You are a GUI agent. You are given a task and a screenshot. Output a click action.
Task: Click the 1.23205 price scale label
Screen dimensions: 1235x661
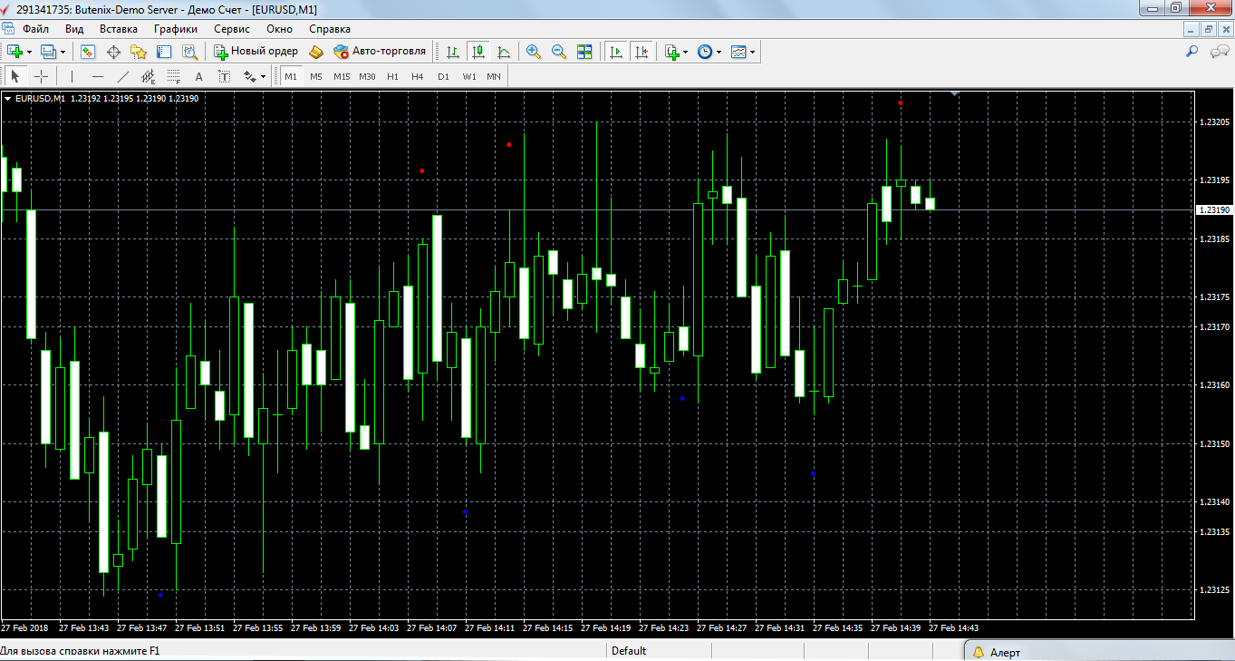click(x=1214, y=122)
